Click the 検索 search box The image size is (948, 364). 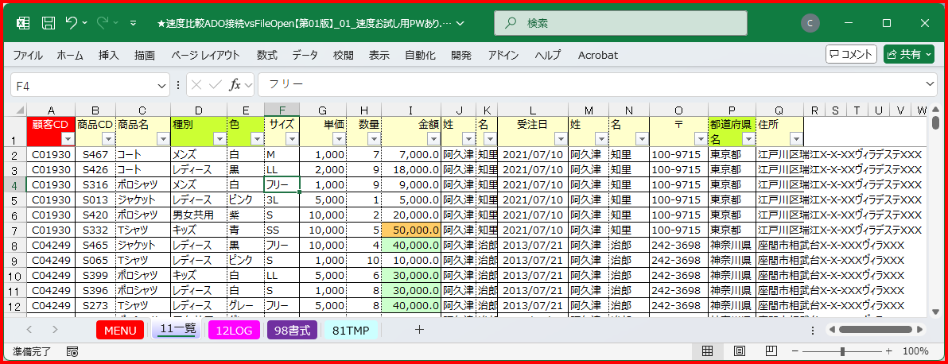(620, 23)
